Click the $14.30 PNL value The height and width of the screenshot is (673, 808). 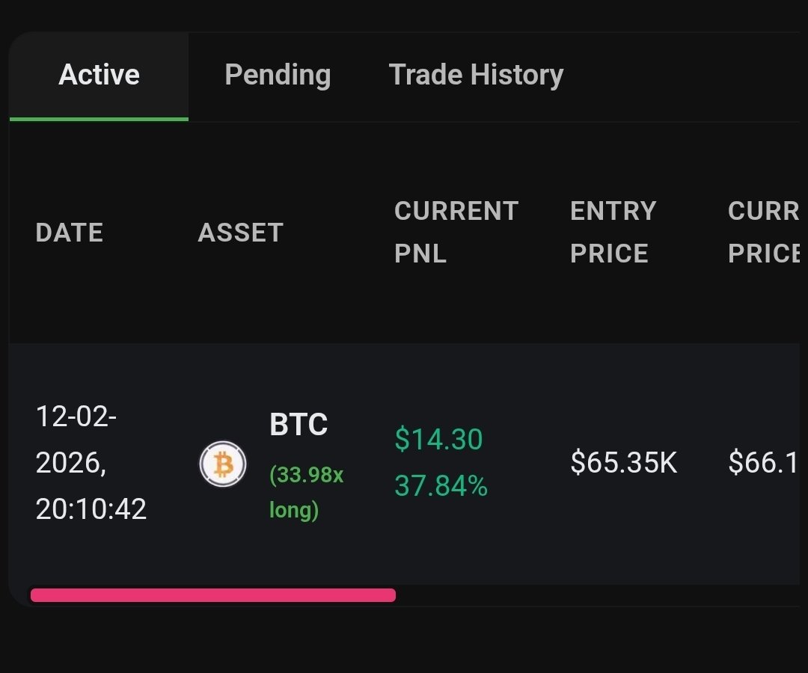coord(438,439)
